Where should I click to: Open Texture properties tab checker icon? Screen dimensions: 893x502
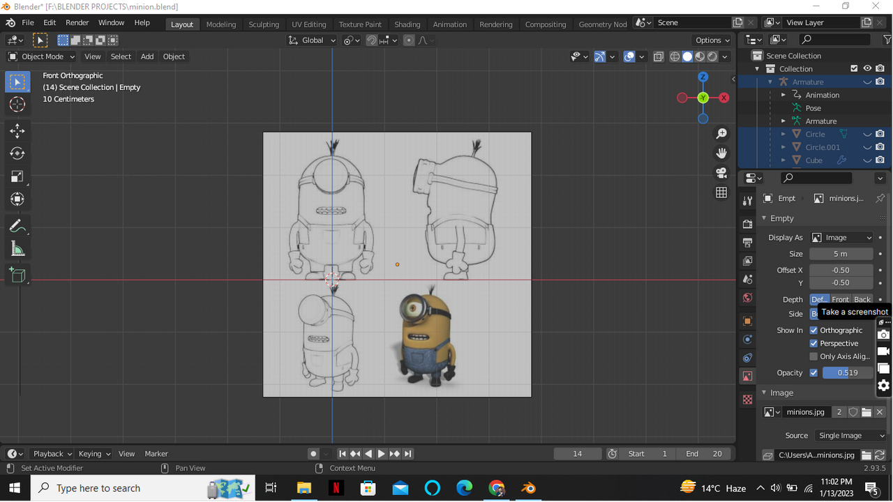tap(747, 400)
